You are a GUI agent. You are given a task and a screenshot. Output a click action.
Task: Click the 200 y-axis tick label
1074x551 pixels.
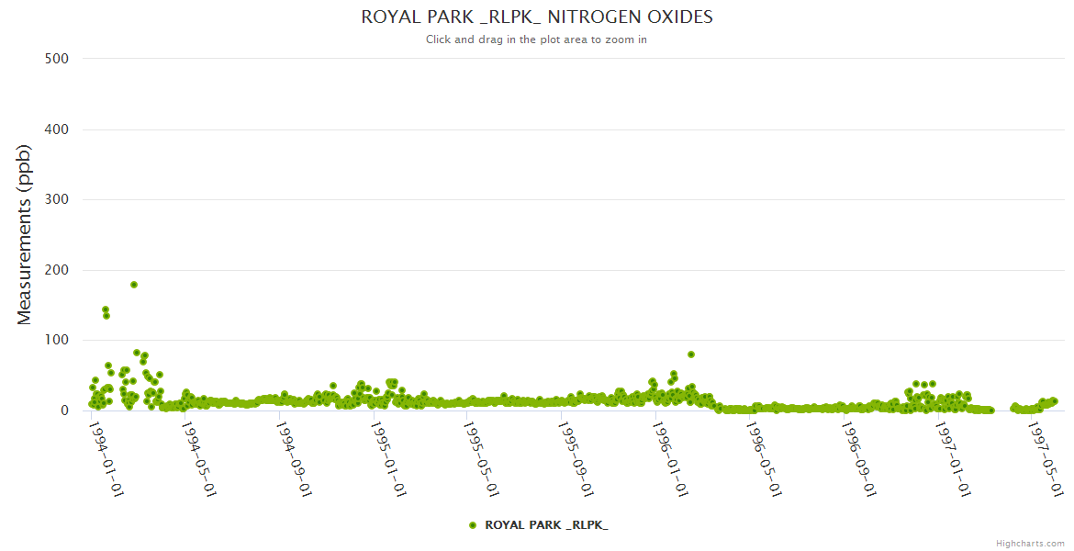click(56, 270)
